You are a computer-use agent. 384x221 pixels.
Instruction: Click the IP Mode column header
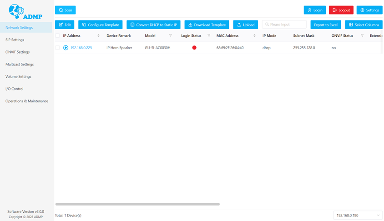[269, 36]
